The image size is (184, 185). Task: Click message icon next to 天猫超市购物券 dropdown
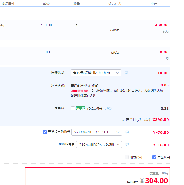(x=127, y=132)
